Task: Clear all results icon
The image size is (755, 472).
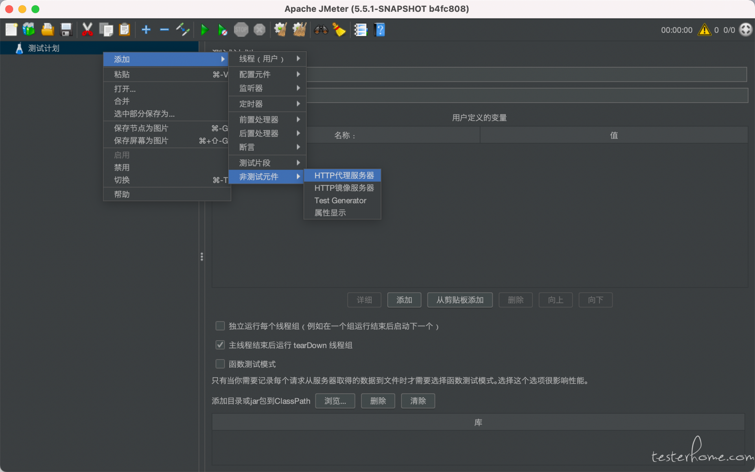Action: click(x=299, y=29)
